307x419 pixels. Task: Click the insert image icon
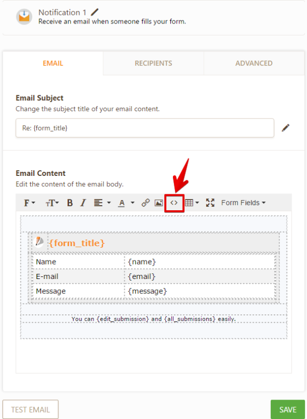pyautogui.click(x=159, y=203)
